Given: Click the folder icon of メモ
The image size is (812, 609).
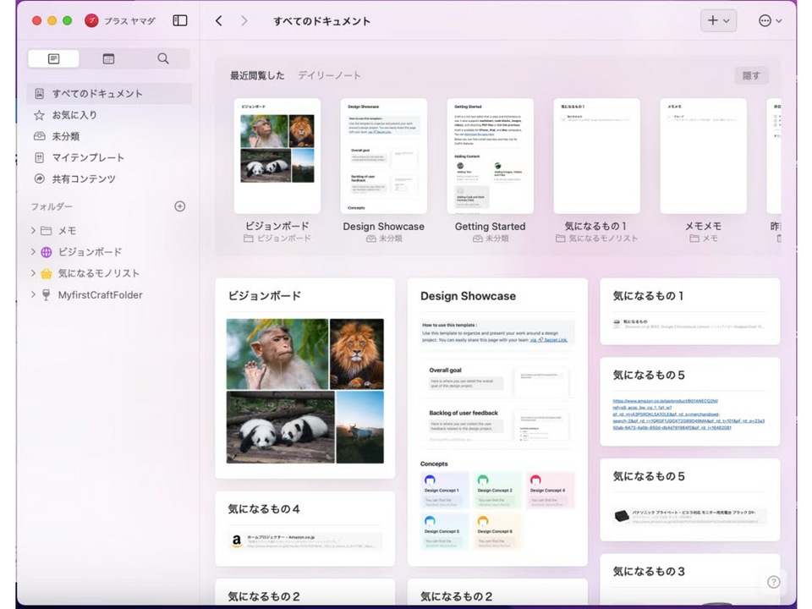Looking at the screenshot, I should (x=46, y=230).
